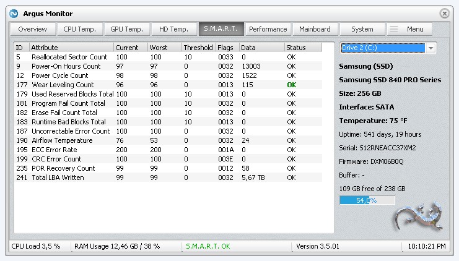The height and width of the screenshot is (261, 459).
Task: Click the 54.0% disk usage bar
Action: (367, 200)
